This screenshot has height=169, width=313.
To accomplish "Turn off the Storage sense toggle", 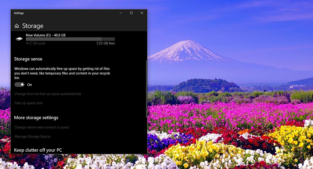I will (x=19, y=85).
